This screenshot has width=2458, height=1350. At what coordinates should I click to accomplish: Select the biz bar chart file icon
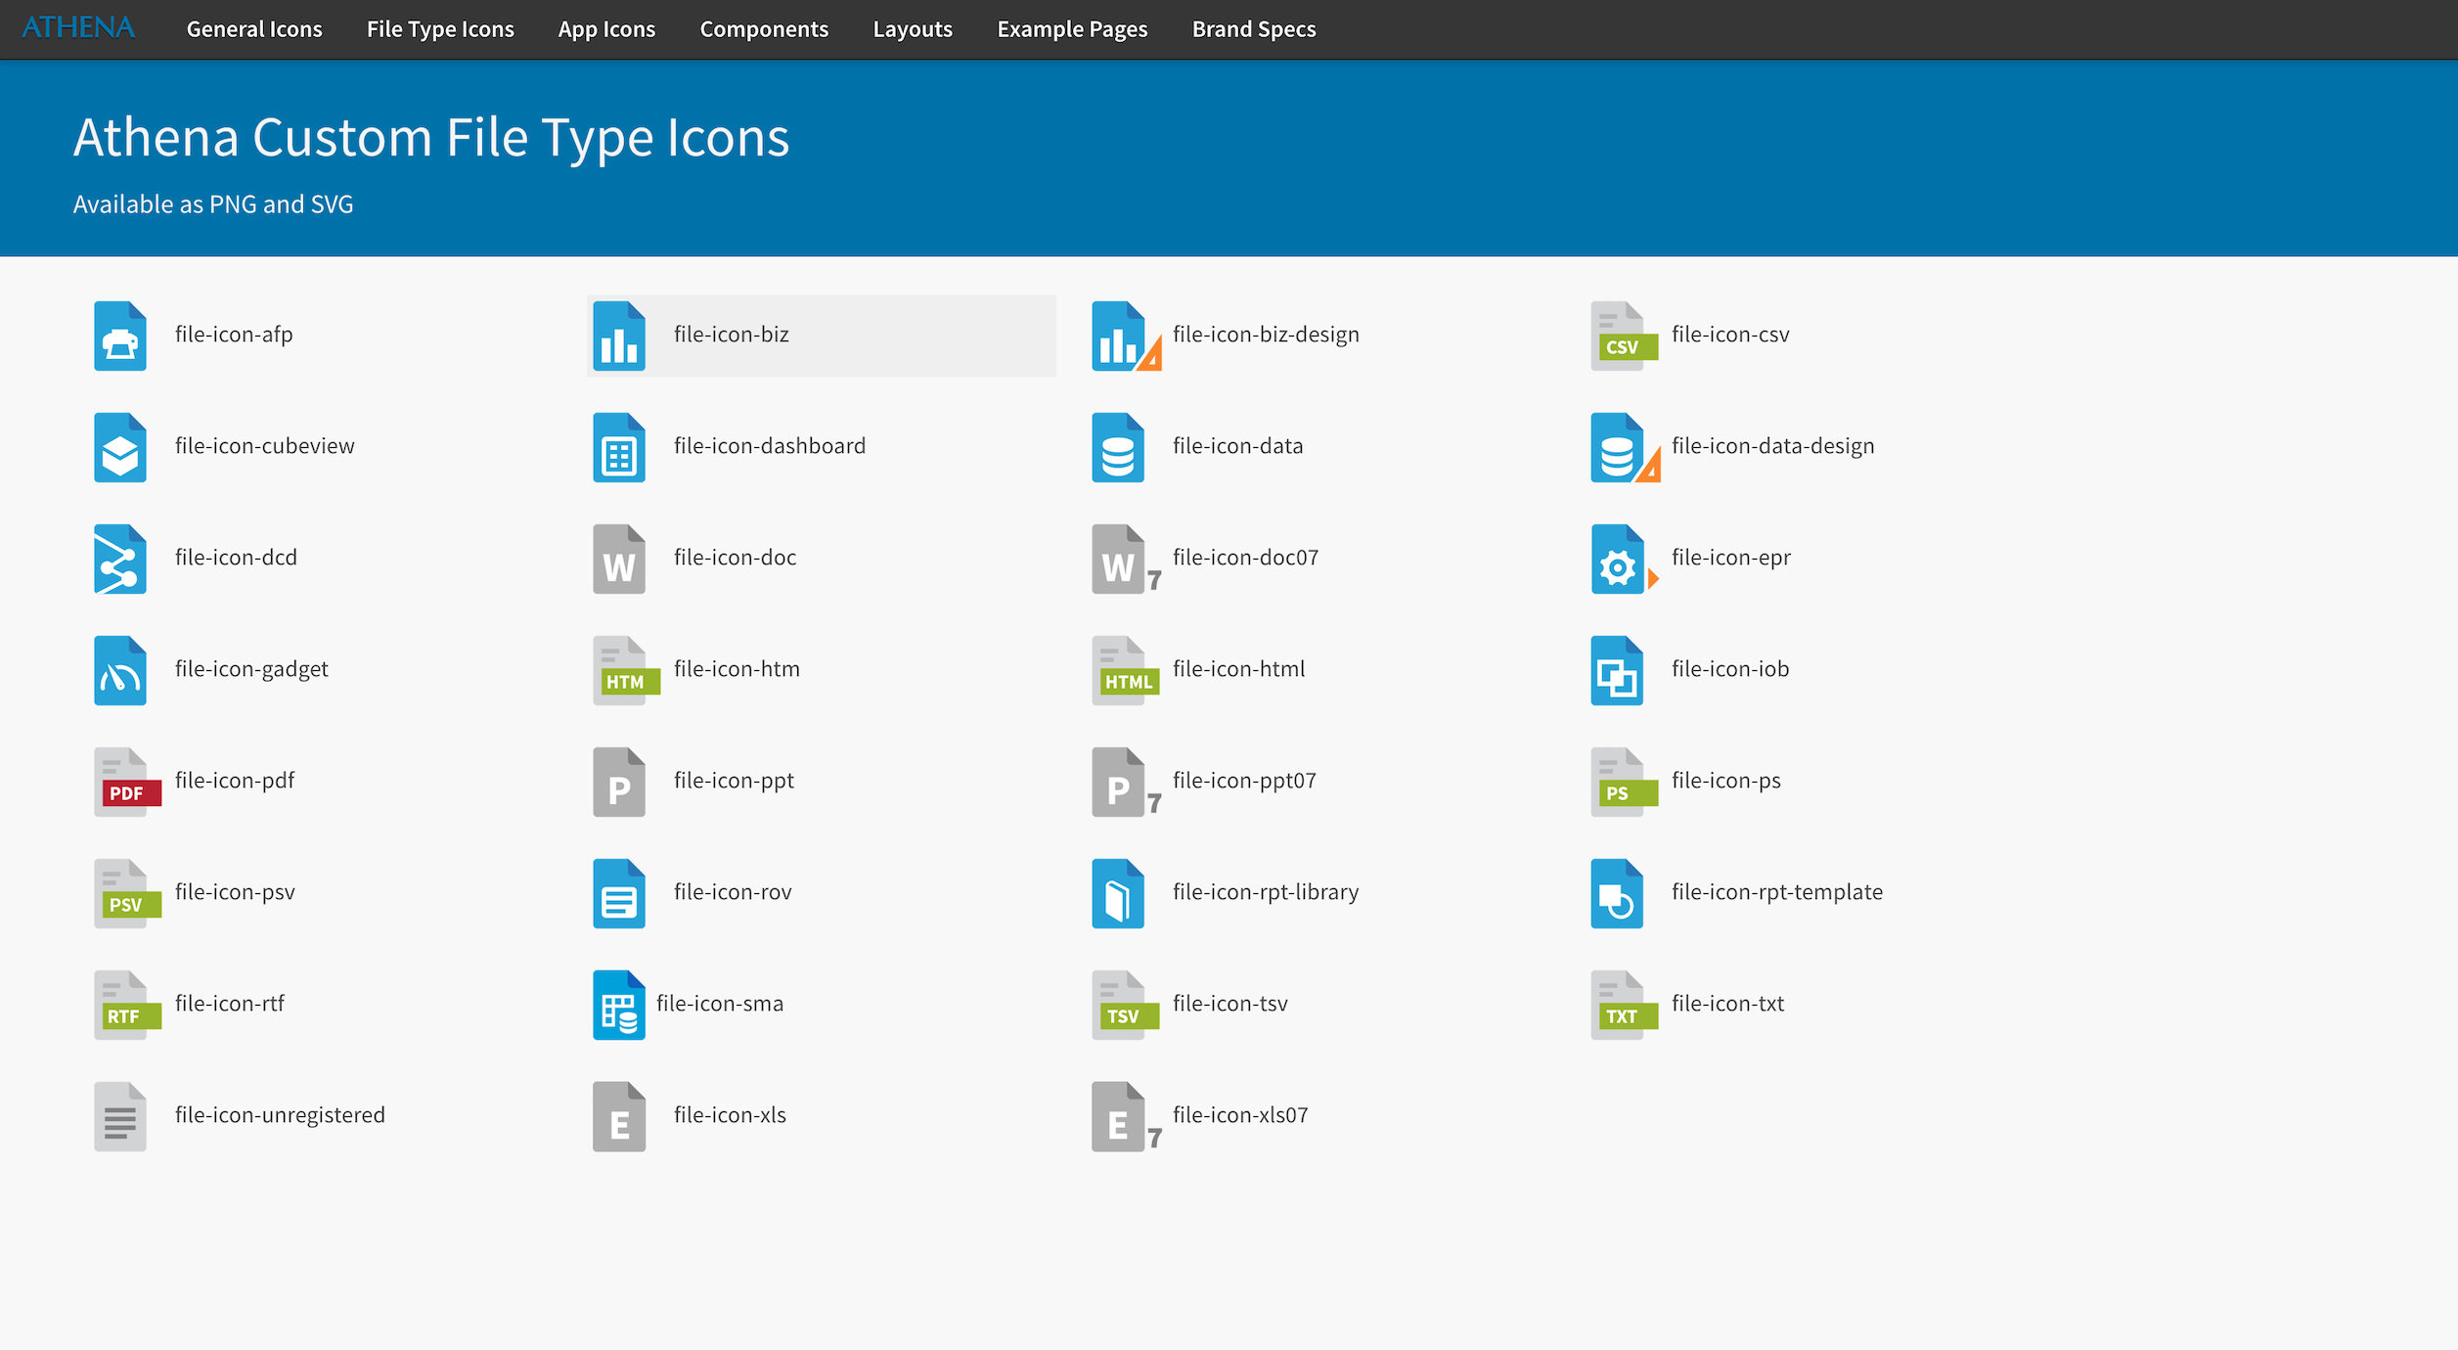click(619, 336)
